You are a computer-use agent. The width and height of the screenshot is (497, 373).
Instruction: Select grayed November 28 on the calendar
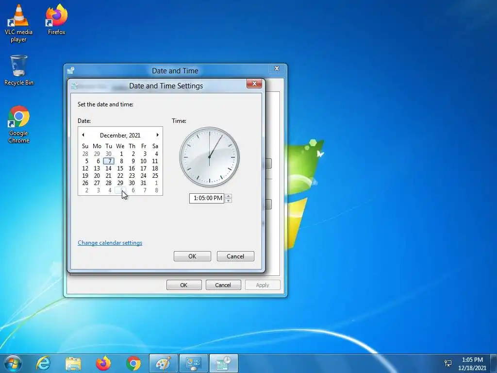click(85, 154)
